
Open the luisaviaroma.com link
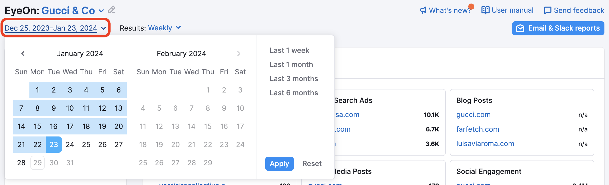[x=485, y=144]
